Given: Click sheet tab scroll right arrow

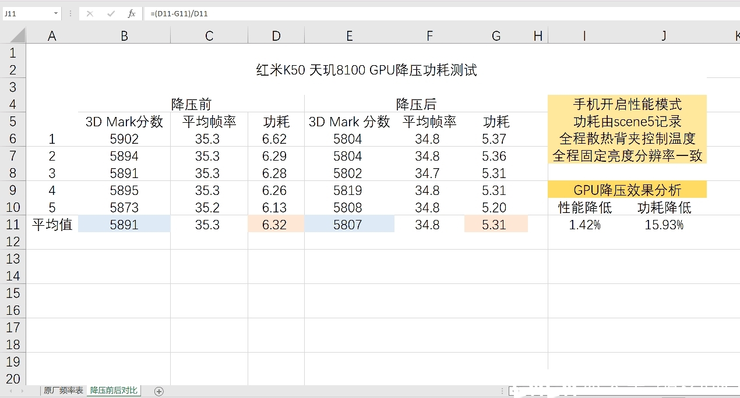Looking at the screenshot, I should (23, 391).
